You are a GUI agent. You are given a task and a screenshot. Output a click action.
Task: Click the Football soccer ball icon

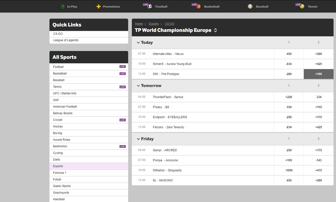click(x=150, y=6)
